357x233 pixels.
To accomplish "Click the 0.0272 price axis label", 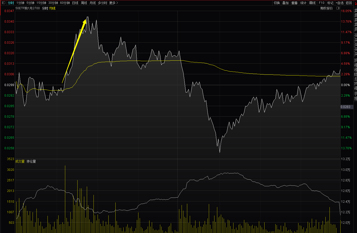I will click(x=9, y=127).
